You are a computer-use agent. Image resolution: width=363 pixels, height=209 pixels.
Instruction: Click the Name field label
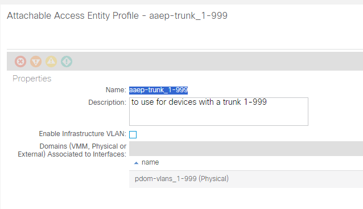(x=115, y=90)
